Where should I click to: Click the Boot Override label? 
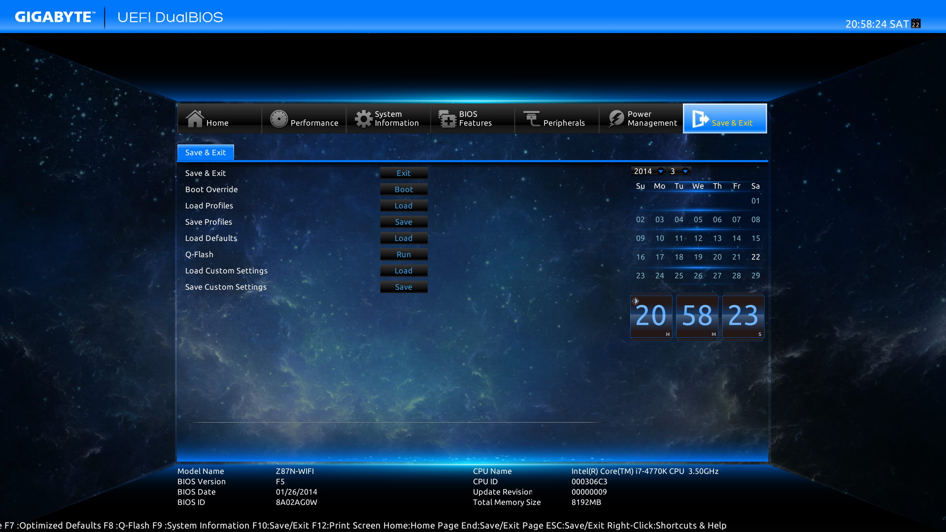click(211, 189)
